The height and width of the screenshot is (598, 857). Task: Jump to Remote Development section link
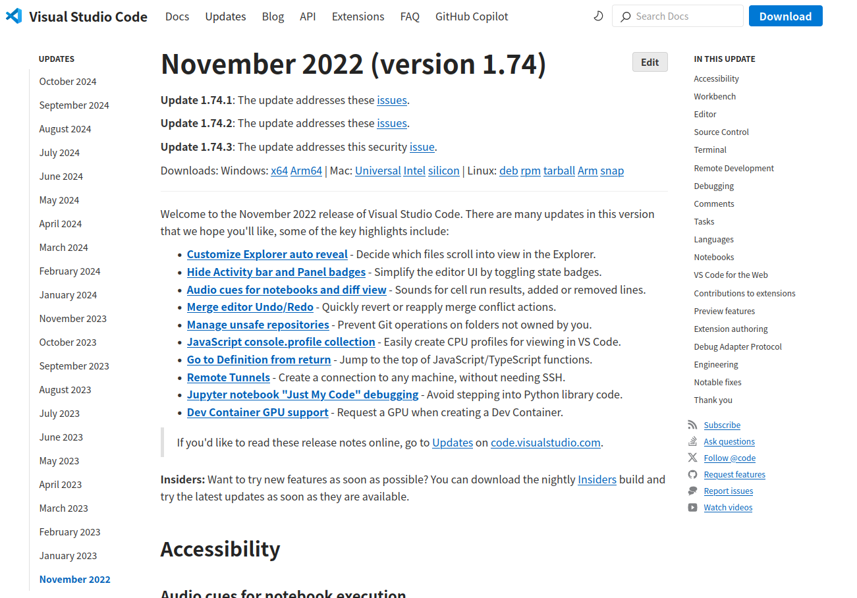point(734,168)
